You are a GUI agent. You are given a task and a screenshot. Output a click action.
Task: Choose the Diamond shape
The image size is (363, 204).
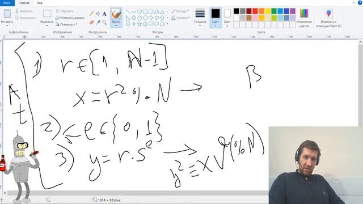[x=134, y=18]
